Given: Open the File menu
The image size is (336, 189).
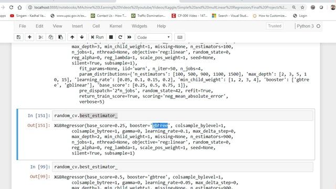Looking at the screenshot, I should [22, 26].
